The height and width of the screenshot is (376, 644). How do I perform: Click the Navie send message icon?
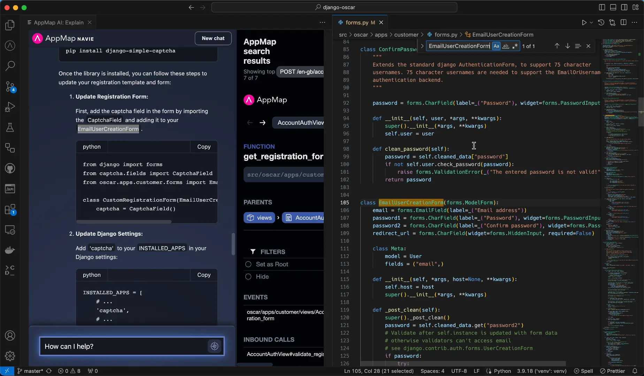(x=215, y=346)
